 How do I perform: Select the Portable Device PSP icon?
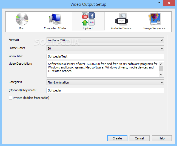(121, 19)
